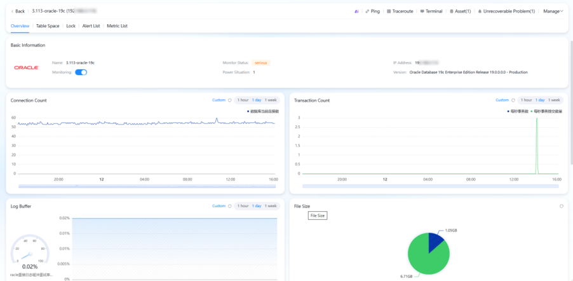Refresh the File Size panel
This screenshot has height=281, width=573.
click(x=561, y=206)
